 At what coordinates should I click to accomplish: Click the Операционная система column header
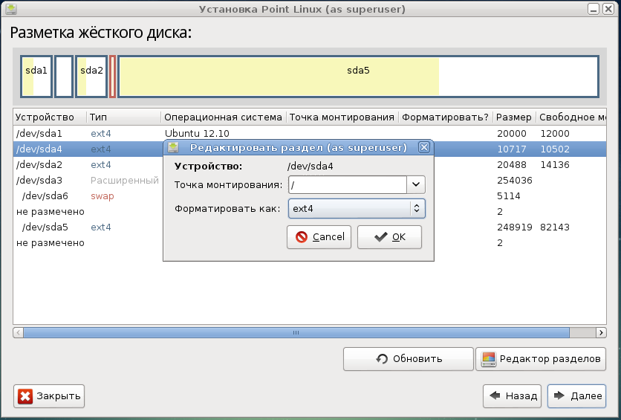(x=224, y=117)
